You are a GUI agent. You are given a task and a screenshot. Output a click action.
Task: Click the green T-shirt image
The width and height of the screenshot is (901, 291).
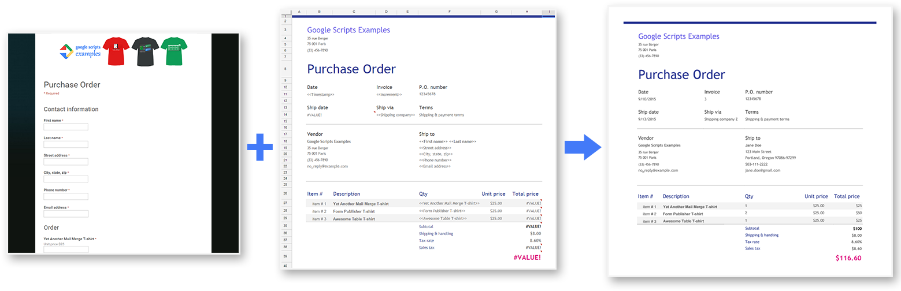click(174, 50)
